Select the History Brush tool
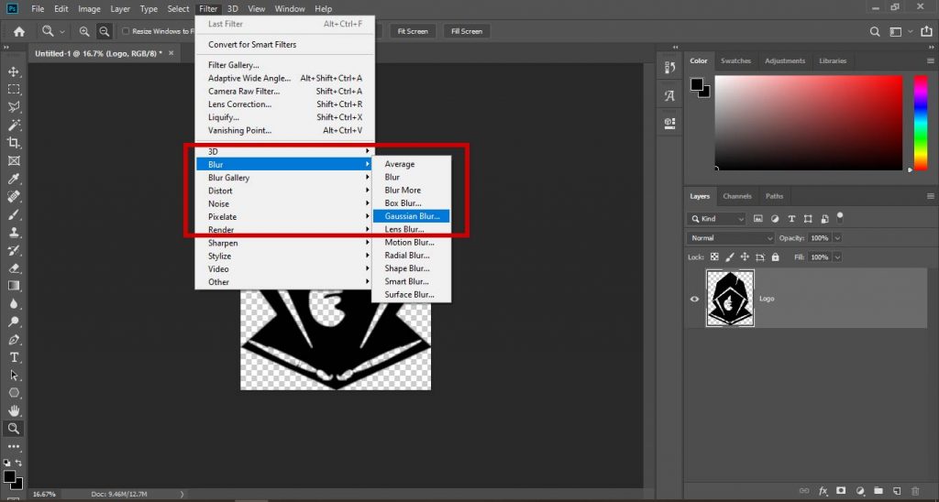939x502 pixels. 13,250
